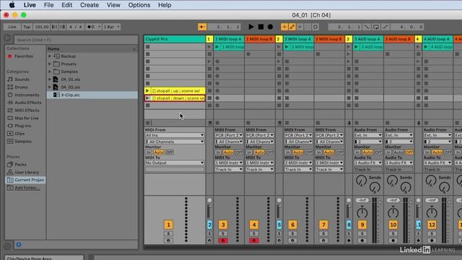462x260 pixels.
Task: Click the Session Record circle button
Action: point(315,27)
